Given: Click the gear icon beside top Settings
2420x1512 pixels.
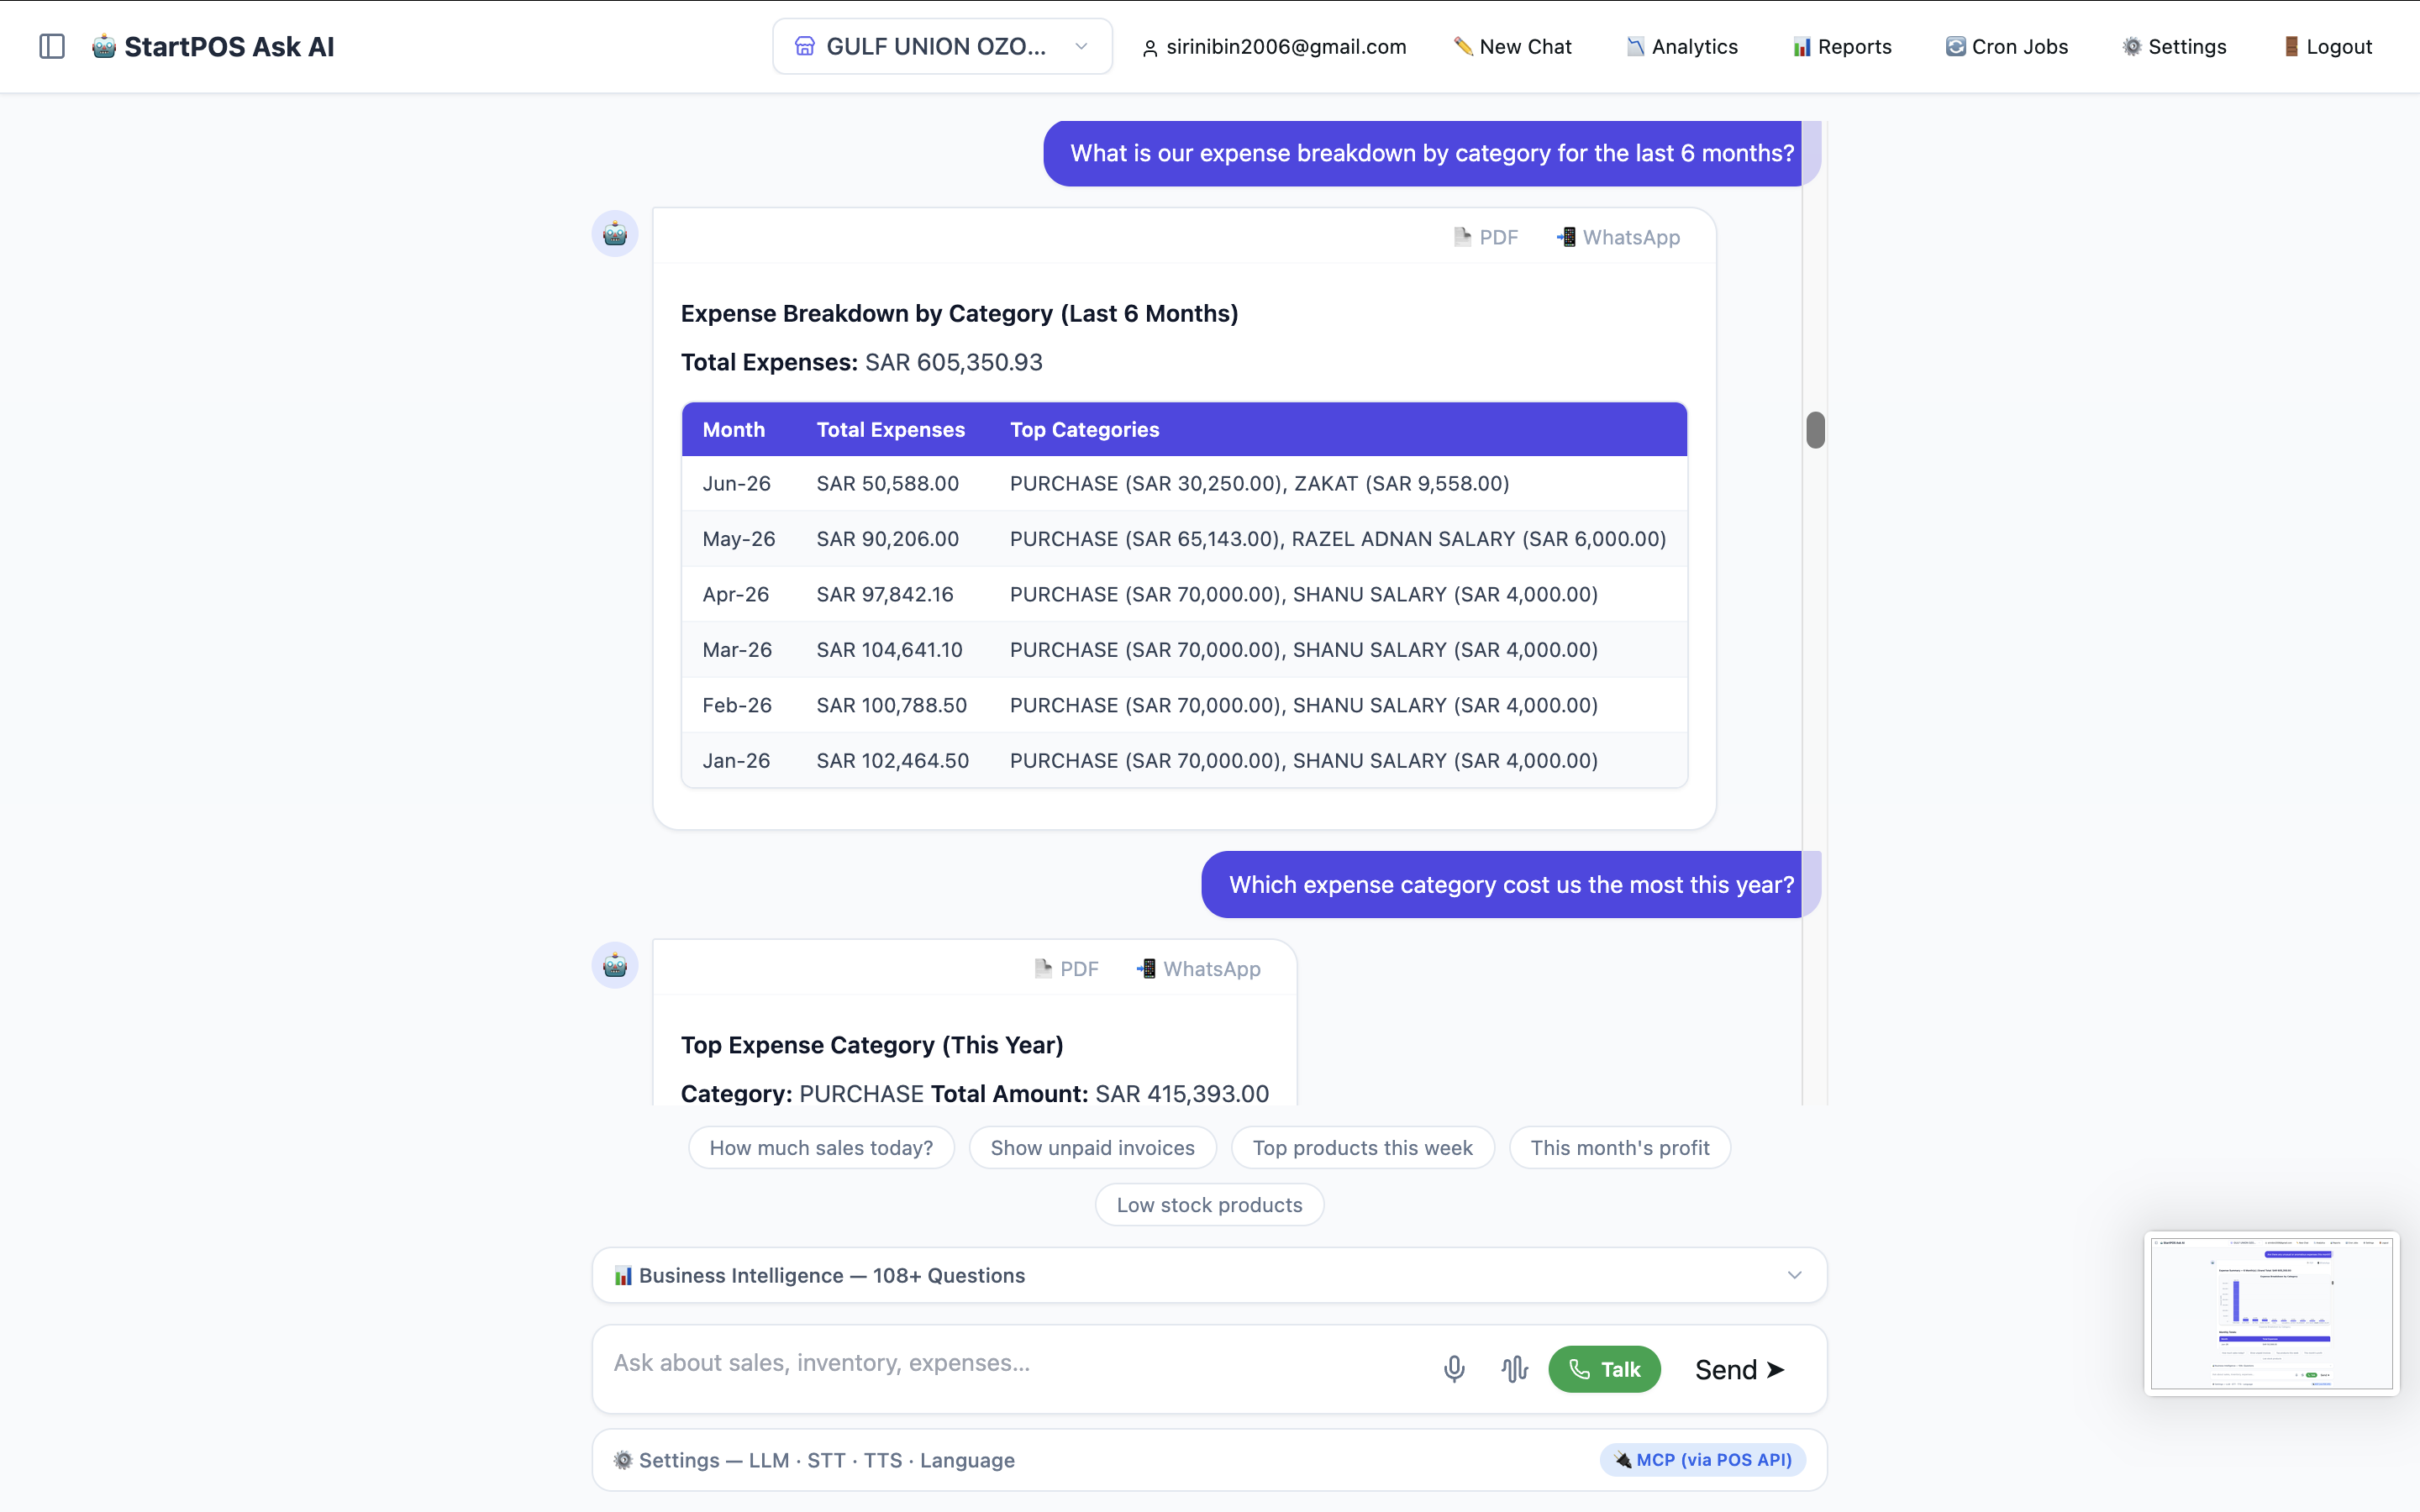Looking at the screenshot, I should point(2132,46).
